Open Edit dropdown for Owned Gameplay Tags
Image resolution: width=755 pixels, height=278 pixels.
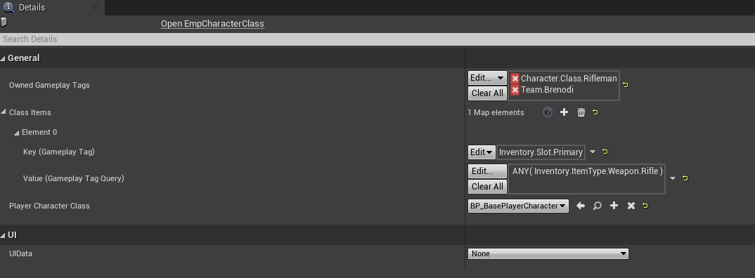click(x=487, y=77)
